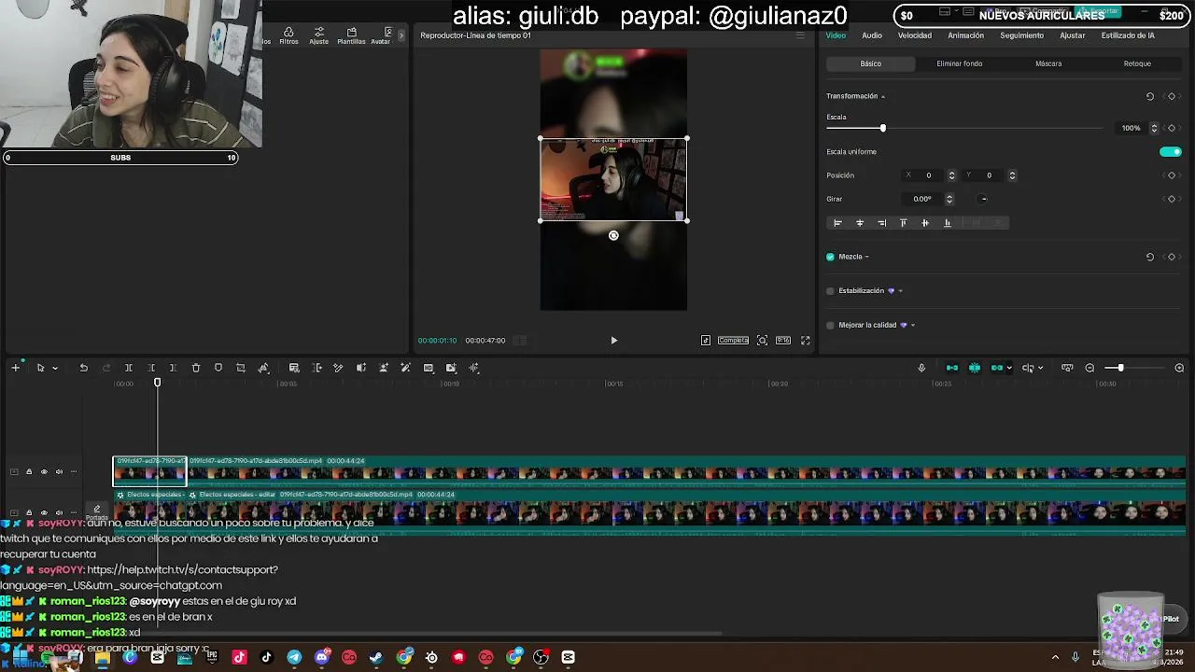This screenshot has height=672, width=1195.
Task: Delete the selected clip with trash icon
Action: point(196,368)
